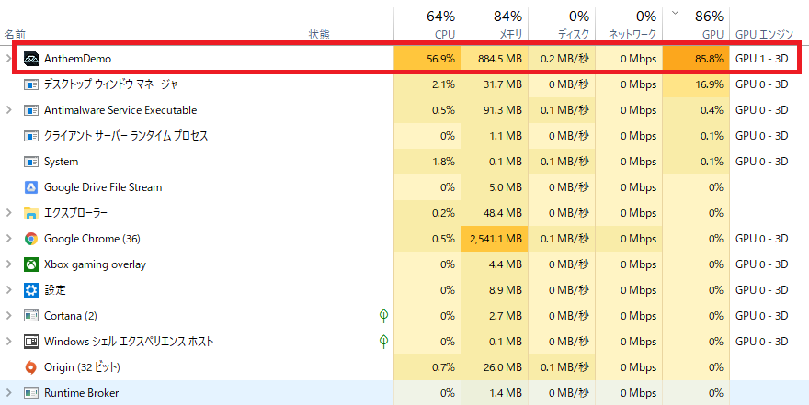This screenshot has height=405, width=809.
Task: Click AnthemDemo CPU value 56.9%
Action: click(440, 59)
